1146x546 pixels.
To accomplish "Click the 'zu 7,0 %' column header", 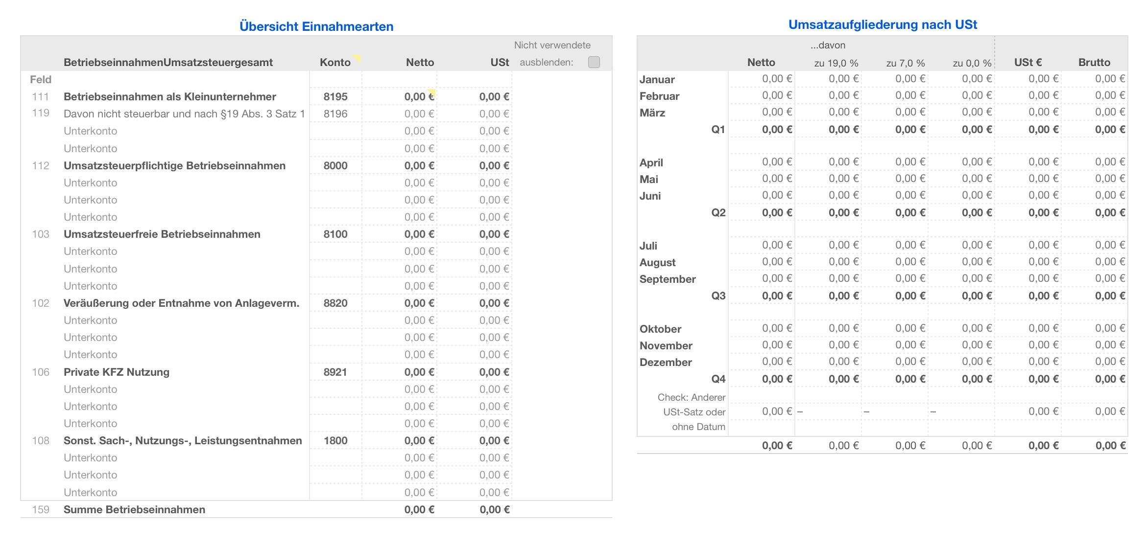I will tap(905, 63).
